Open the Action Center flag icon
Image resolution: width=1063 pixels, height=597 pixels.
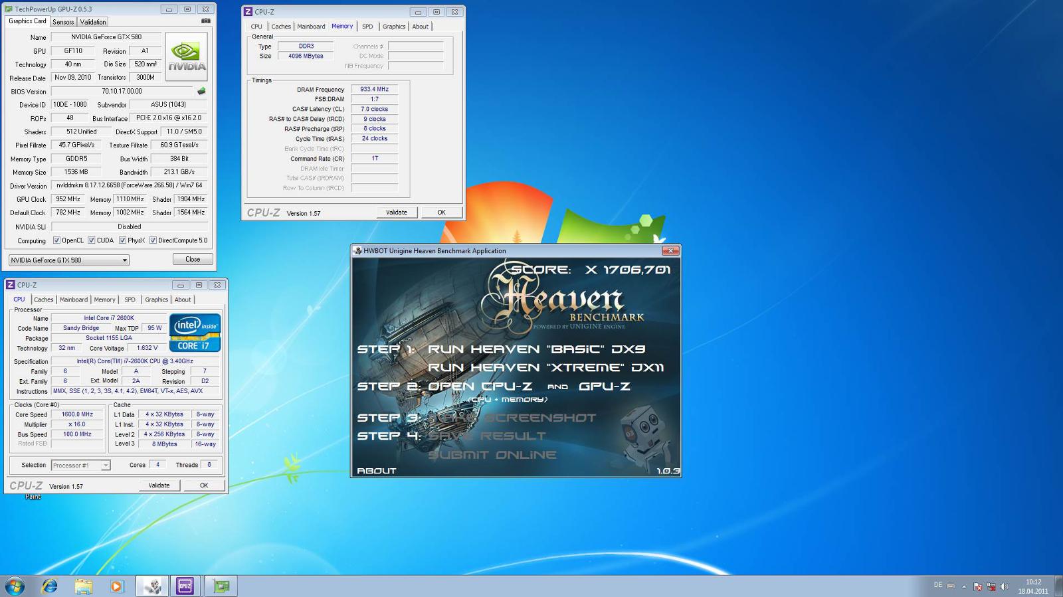[x=977, y=586]
